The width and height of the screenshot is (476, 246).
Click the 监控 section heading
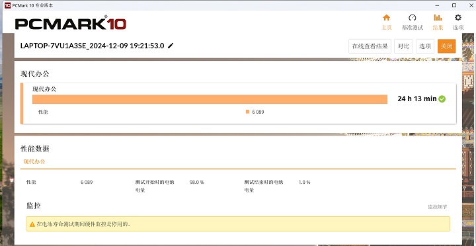[34, 206]
